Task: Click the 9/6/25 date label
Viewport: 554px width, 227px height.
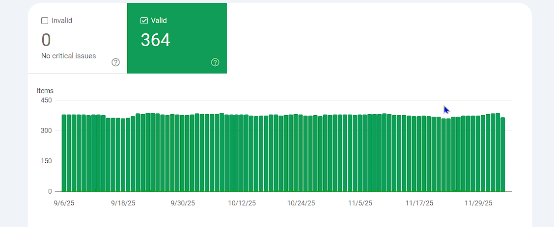Action: [64, 203]
